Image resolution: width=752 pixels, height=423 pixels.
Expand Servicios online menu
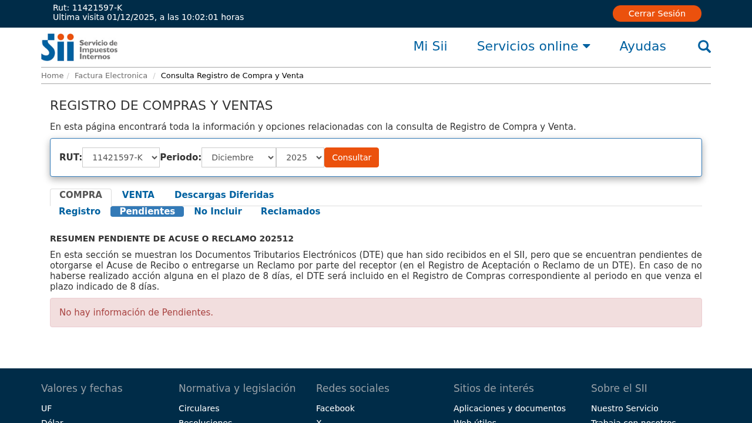point(533,46)
